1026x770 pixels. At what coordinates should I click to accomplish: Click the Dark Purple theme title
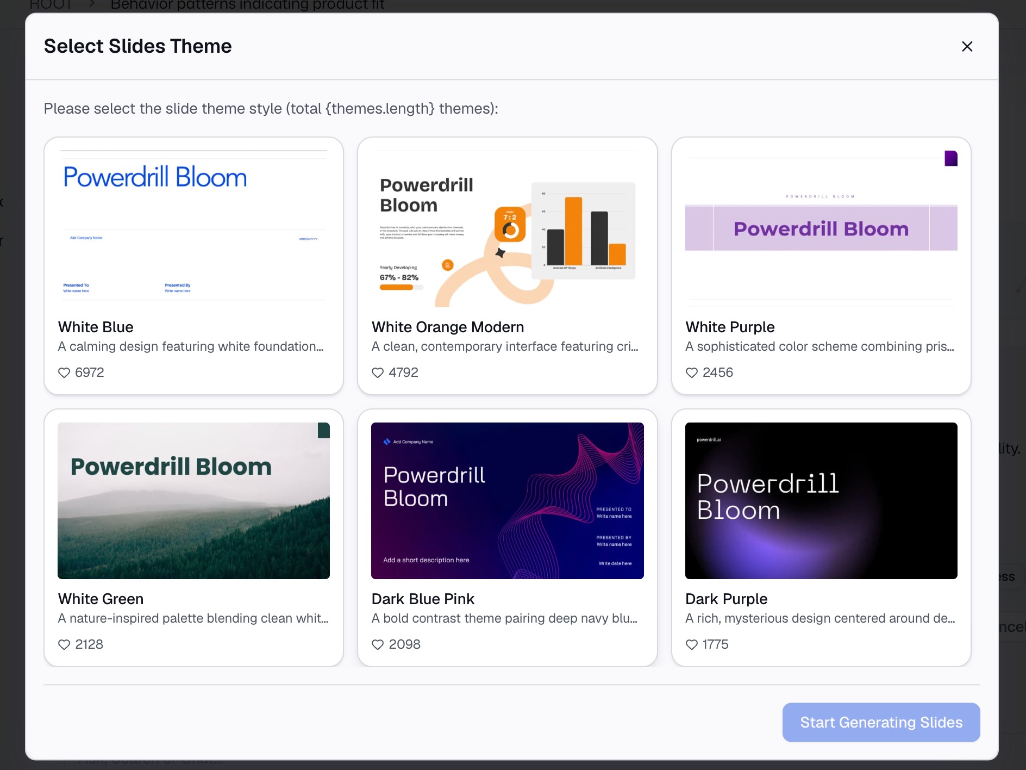point(726,599)
